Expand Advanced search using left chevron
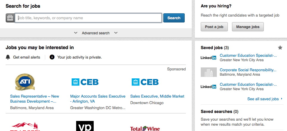The width and height of the screenshot is (287, 131). click(x=76, y=33)
